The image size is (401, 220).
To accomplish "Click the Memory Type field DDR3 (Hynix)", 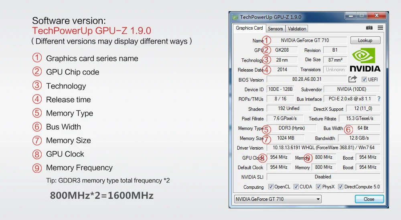I will point(292,128).
